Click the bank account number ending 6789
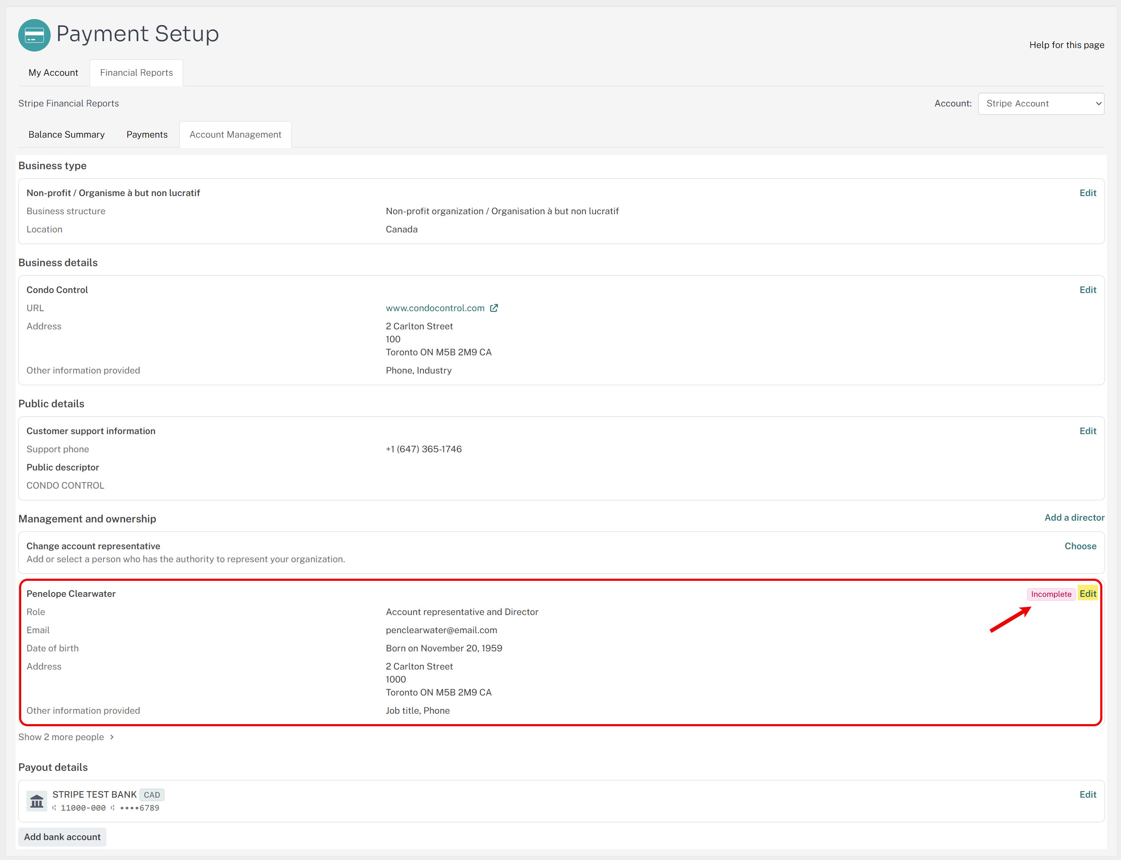Viewport: 1121px width, 860px height. [x=139, y=808]
